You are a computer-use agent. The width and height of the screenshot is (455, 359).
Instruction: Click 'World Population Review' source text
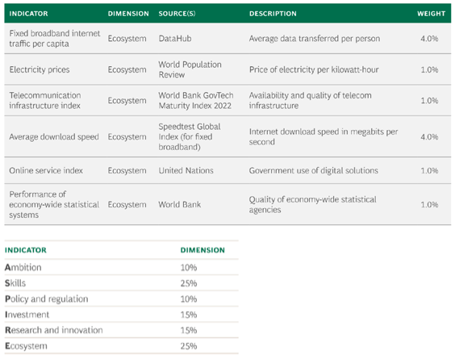point(190,69)
